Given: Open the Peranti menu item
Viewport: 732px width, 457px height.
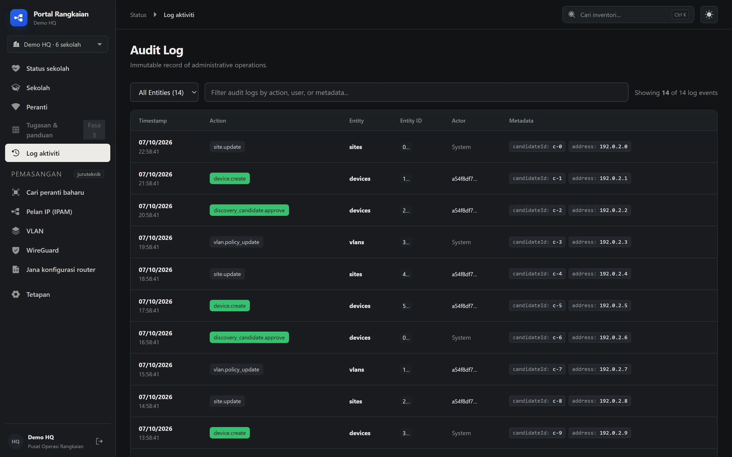Looking at the screenshot, I should tap(58, 107).
